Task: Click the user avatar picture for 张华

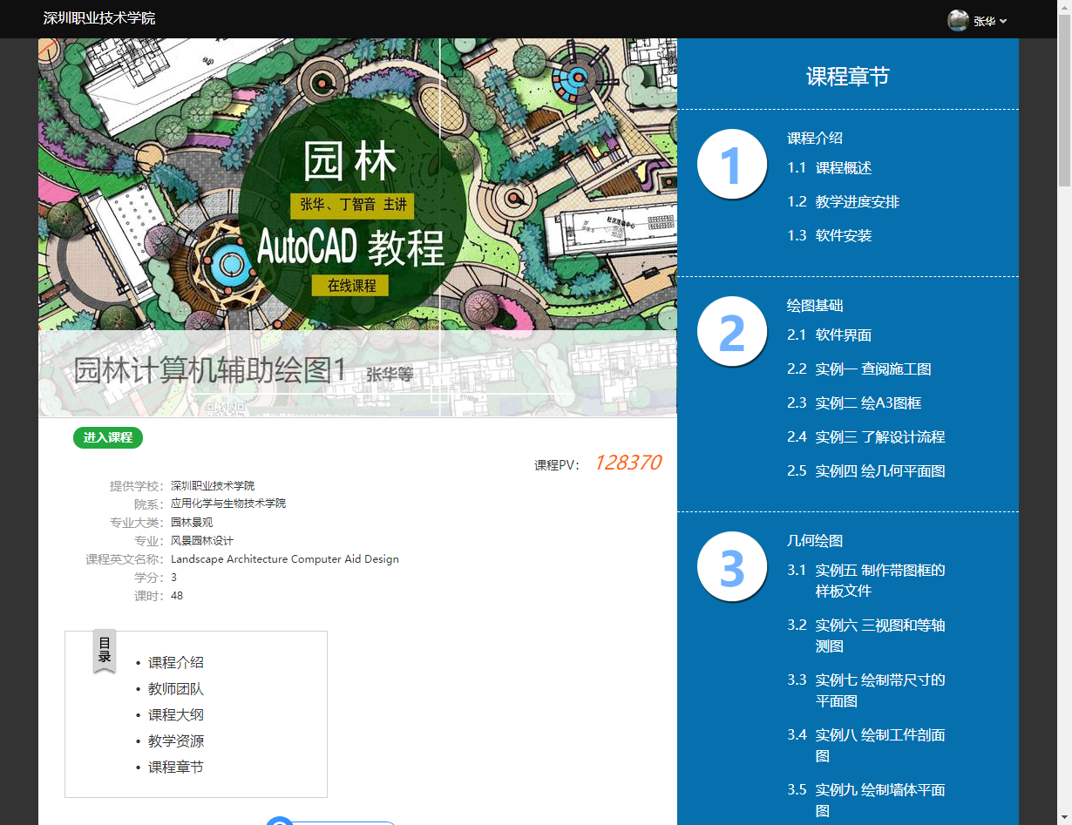Action: point(958,20)
